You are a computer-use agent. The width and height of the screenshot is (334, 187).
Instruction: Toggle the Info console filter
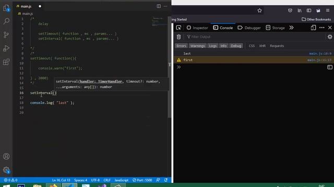(x=223, y=46)
